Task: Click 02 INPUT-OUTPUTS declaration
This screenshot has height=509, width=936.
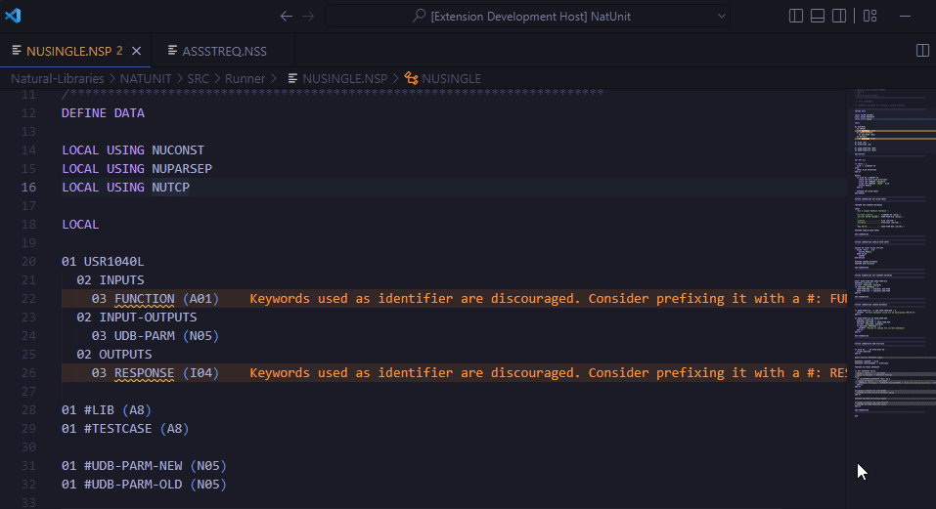Action: [x=136, y=318]
